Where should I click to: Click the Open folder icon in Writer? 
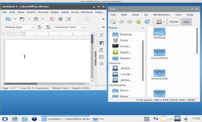coord(22,19)
